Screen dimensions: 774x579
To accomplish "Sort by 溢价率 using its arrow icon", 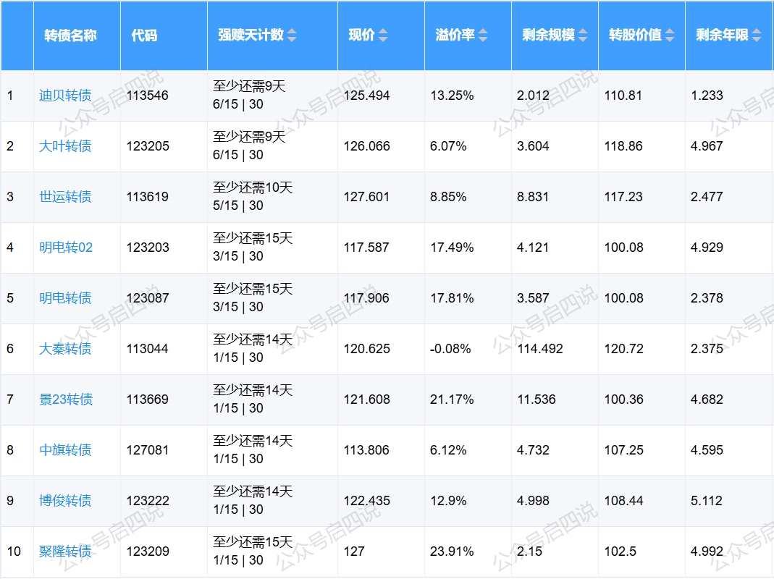I will [483, 35].
